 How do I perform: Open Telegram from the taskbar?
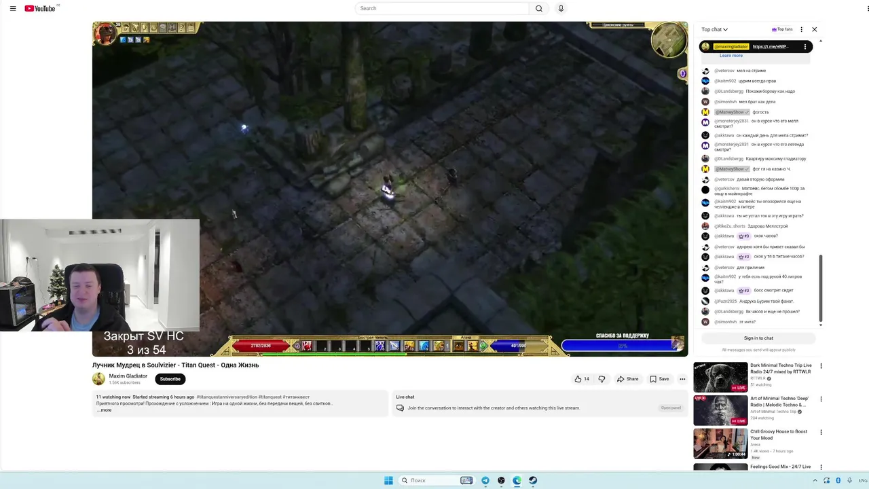(x=485, y=480)
